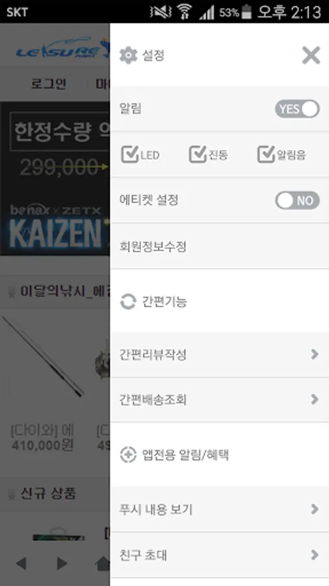Tap the refresh icon beside 간편기능
Image resolution: width=329 pixels, height=586 pixels.
128,301
